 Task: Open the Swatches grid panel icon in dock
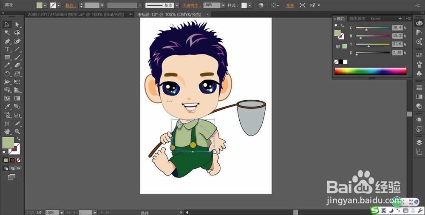pos(419,55)
